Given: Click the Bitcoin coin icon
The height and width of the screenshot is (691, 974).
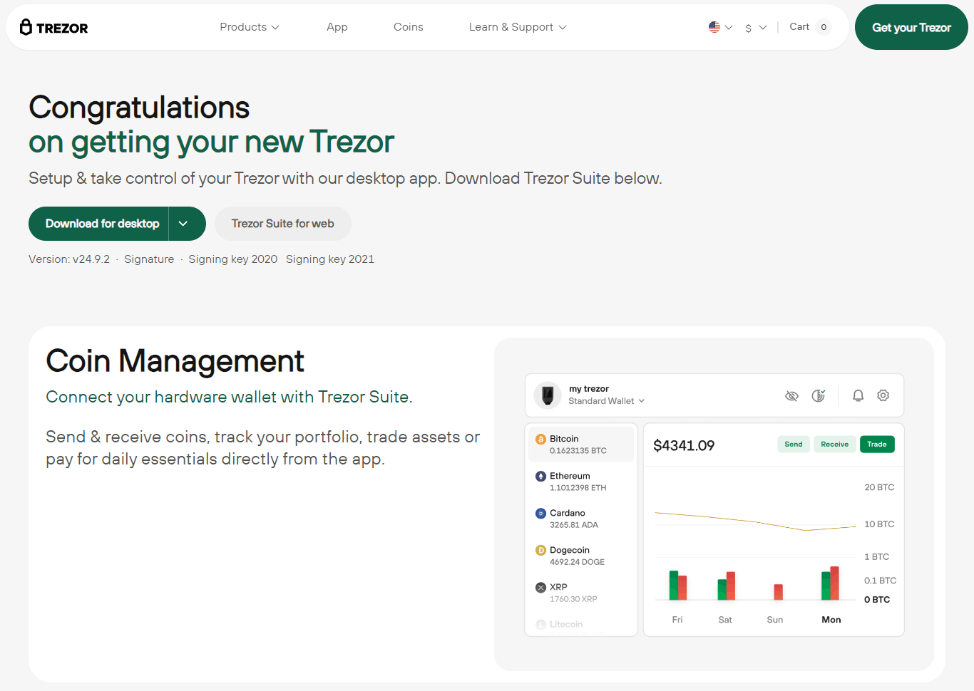Looking at the screenshot, I should pyautogui.click(x=540, y=439).
